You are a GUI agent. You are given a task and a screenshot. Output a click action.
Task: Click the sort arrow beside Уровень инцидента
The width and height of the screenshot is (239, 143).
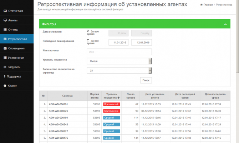pyautogui.click(x=118, y=98)
